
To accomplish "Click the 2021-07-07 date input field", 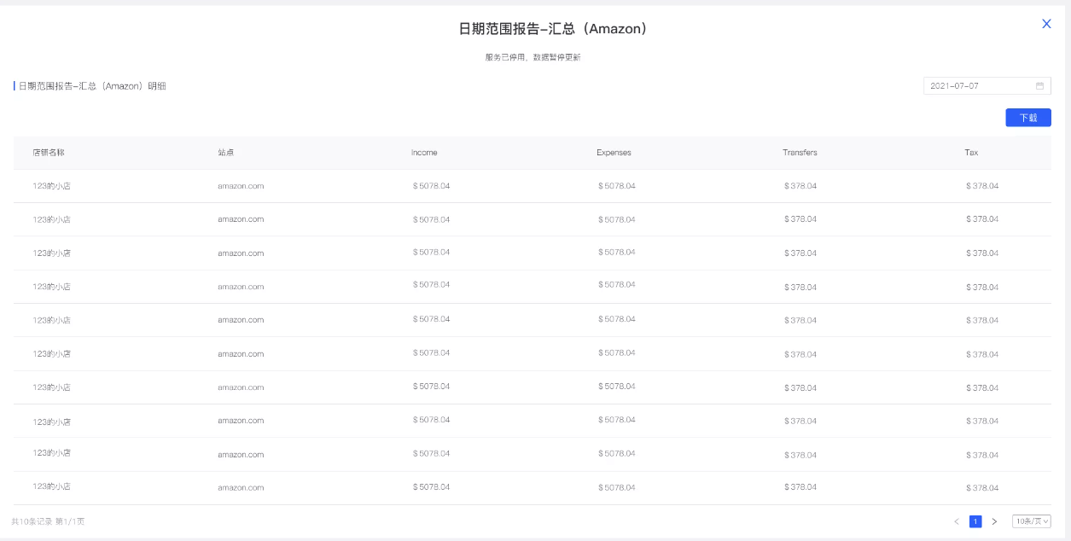I will [x=987, y=86].
